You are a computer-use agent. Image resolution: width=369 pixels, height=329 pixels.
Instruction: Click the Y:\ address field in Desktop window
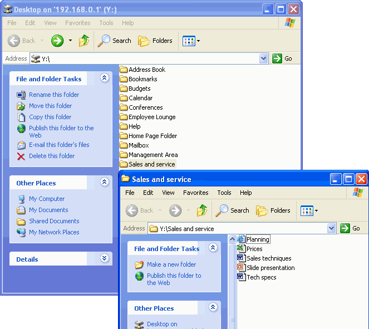145,58
